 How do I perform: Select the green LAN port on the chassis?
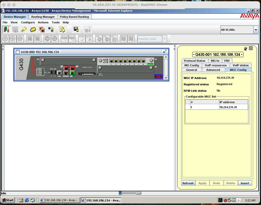click(x=72, y=73)
